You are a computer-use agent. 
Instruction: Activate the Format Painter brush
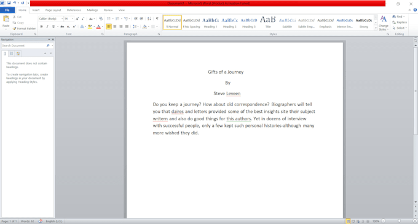24,28
